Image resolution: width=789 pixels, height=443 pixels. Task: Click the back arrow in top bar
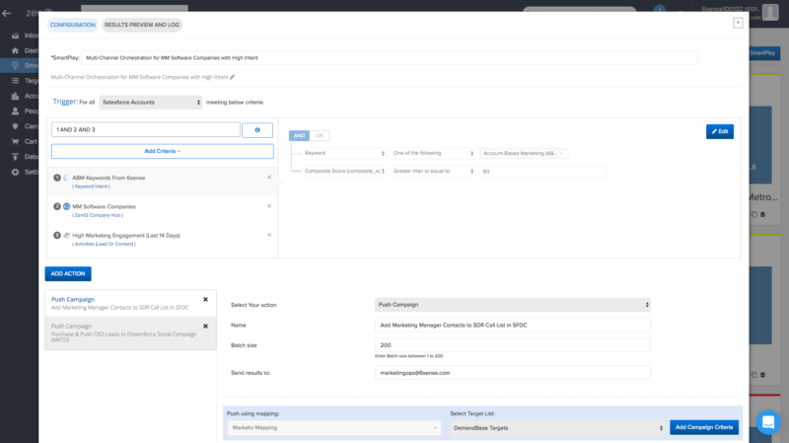pyautogui.click(x=7, y=14)
